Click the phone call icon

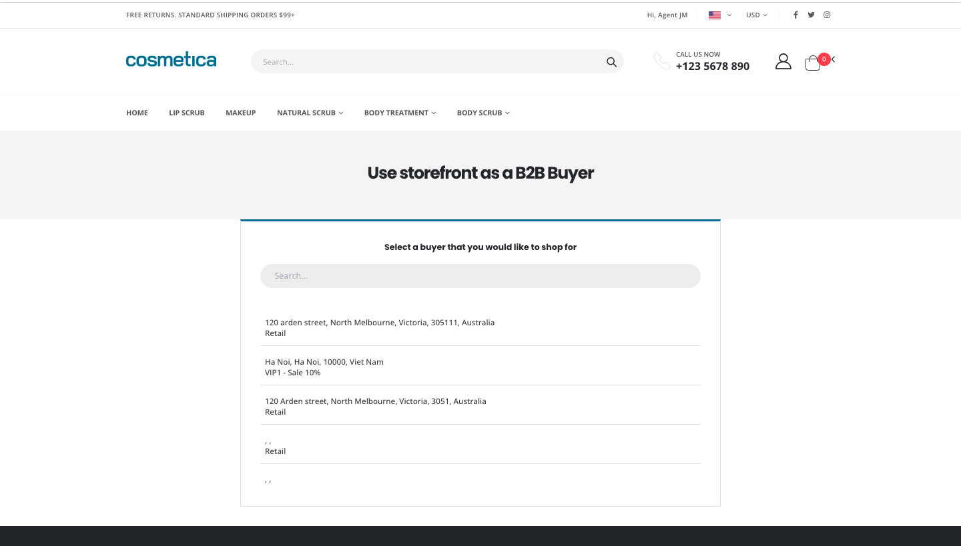tap(661, 61)
